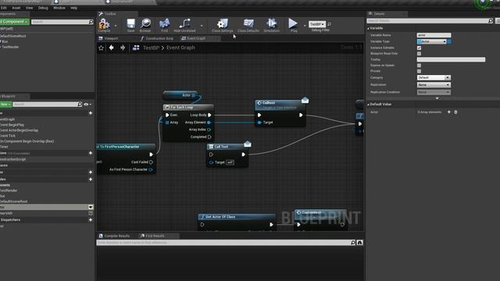The image size is (500, 281).
Task: Remove all array elements with the trash icon
Action: tap(455, 112)
